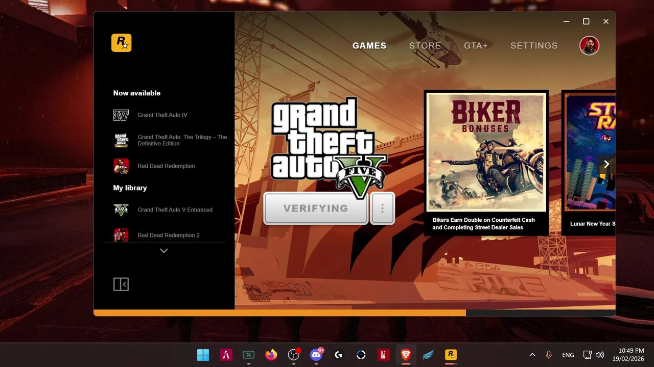Open Firefox from the taskbar
Viewport: 654px width, 367px height.
point(271,355)
